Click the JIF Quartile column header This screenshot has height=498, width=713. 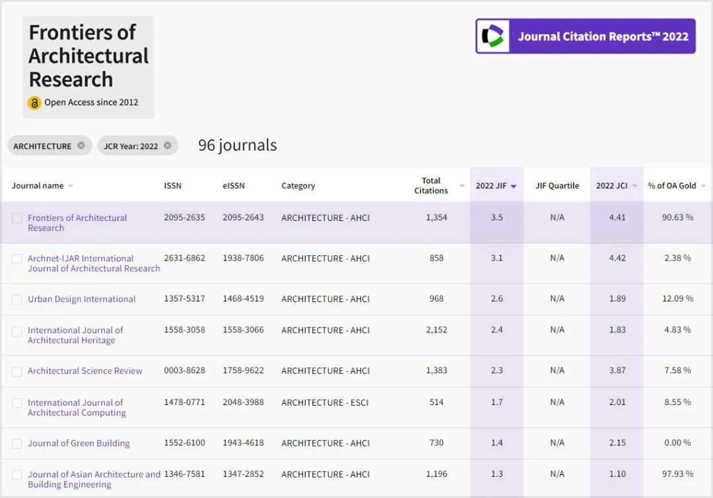(557, 186)
